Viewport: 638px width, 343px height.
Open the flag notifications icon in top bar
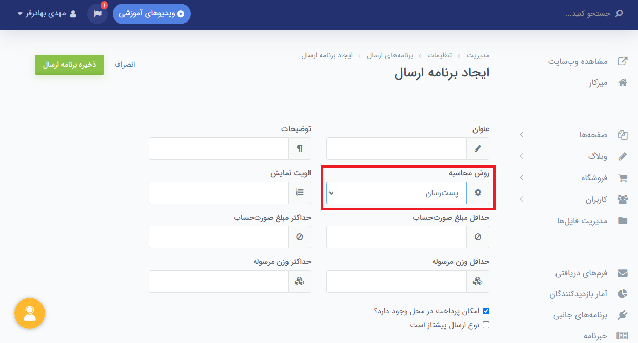tap(97, 14)
